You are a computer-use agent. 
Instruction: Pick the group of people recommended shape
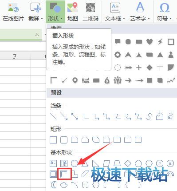tap(118, 80)
